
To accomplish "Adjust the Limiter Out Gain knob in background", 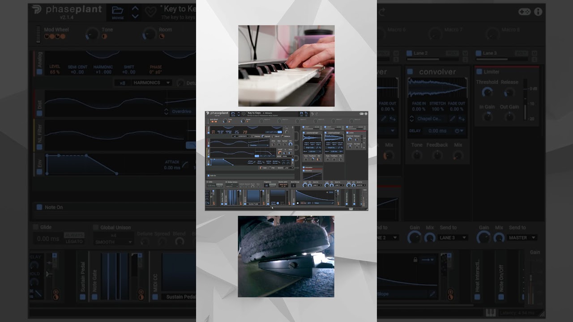I will point(509,117).
